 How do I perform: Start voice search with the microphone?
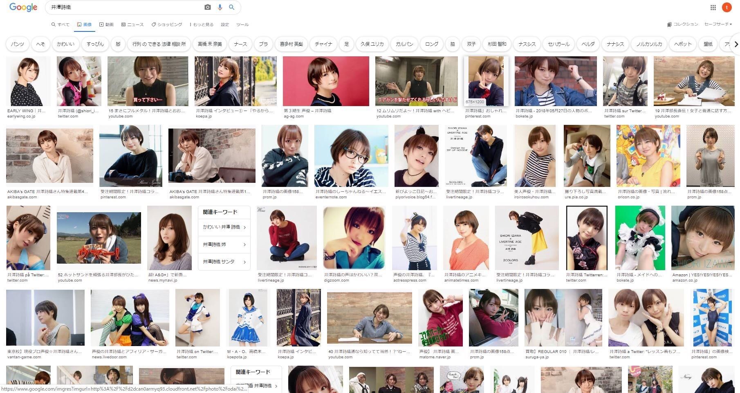pos(220,7)
